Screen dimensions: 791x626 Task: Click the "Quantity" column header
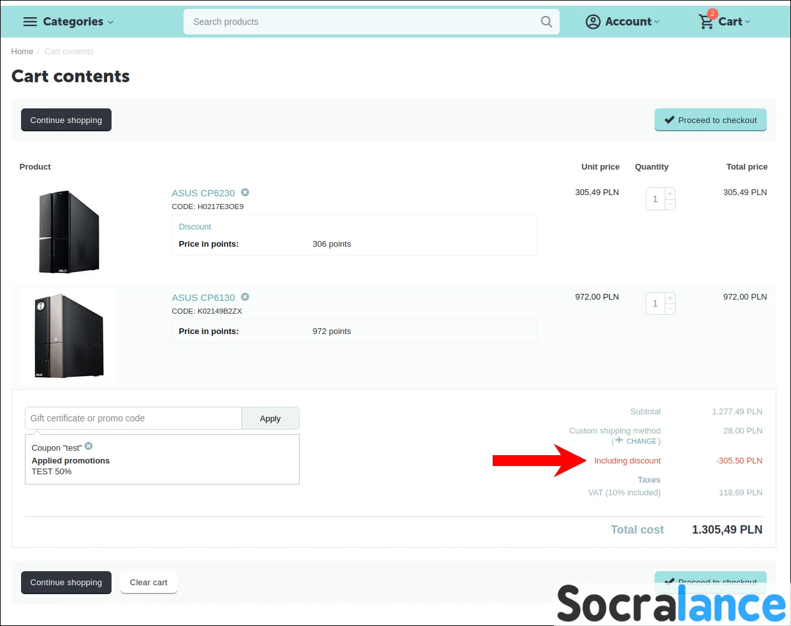coord(652,167)
